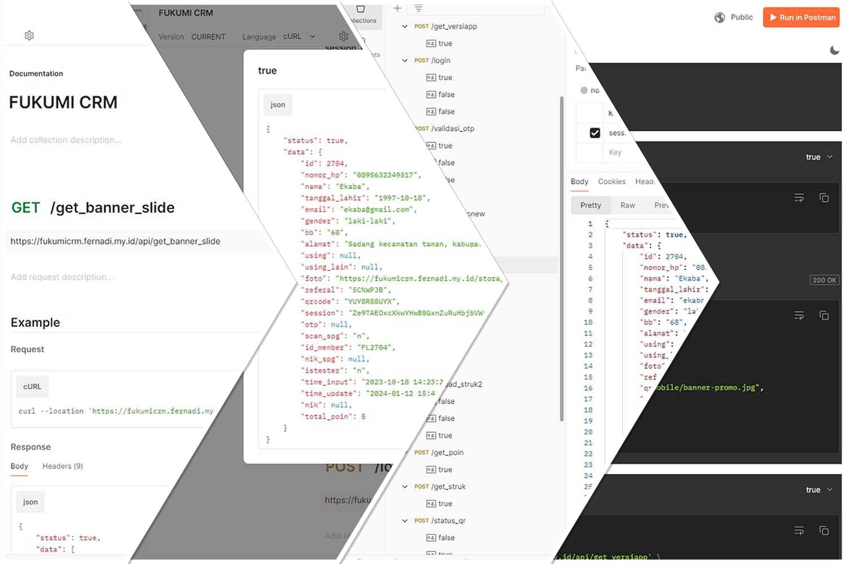Open the gear icon beside Language cURL
The width and height of the screenshot is (846, 564).
click(x=343, y=36)
